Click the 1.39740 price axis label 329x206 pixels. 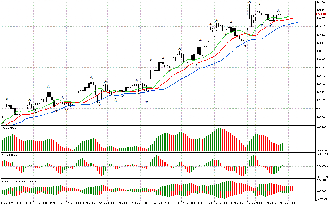(321, 76)
